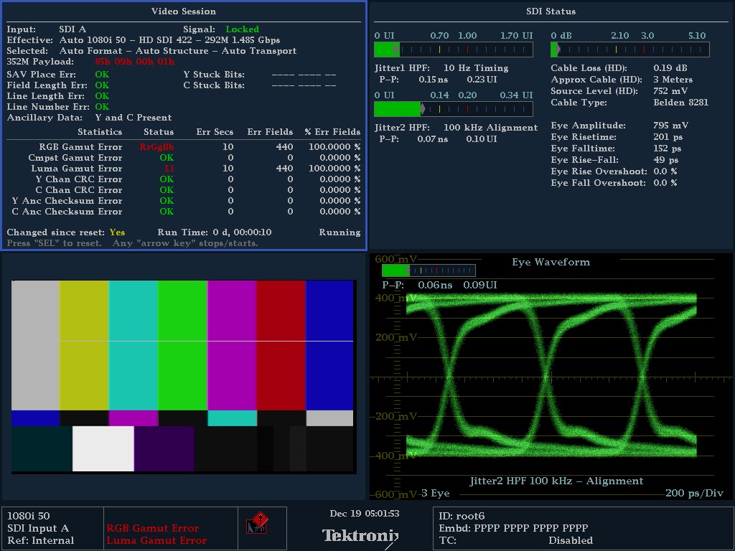
Task: Click 'Ref: Internal' in the status bar
Action: (41, 540)
